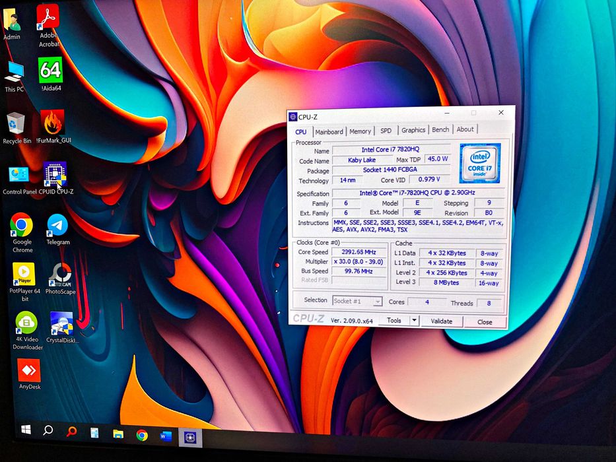Open the Control Panel desktop icon
Screen dimensions: 616x462
(x=19, y=181)
